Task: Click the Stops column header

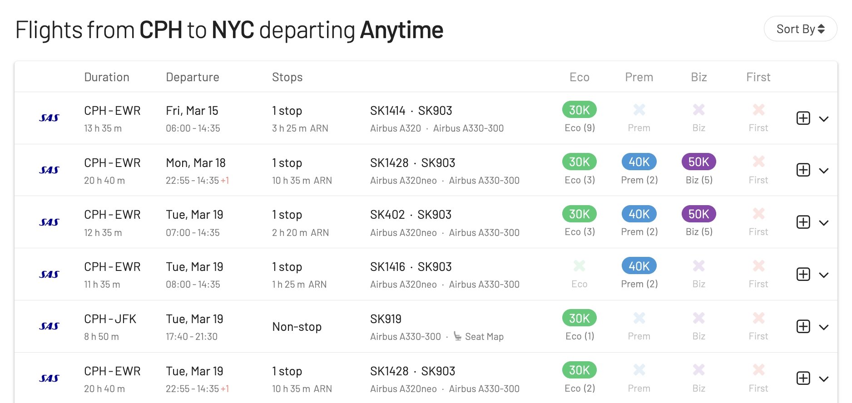Action: [287, 77]
